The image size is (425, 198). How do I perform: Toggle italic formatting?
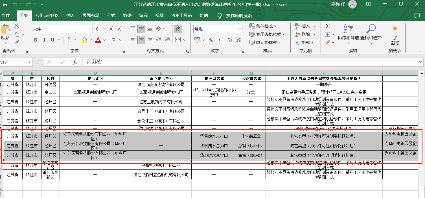[44, 40]
